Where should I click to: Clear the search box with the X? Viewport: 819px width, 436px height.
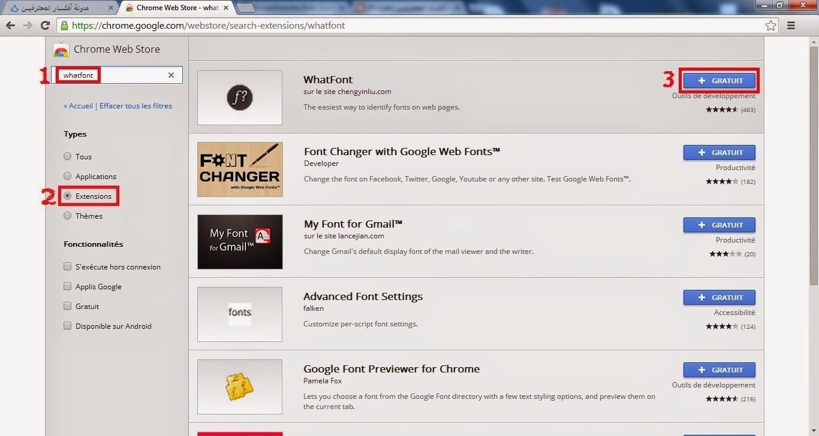pos(171,75)
